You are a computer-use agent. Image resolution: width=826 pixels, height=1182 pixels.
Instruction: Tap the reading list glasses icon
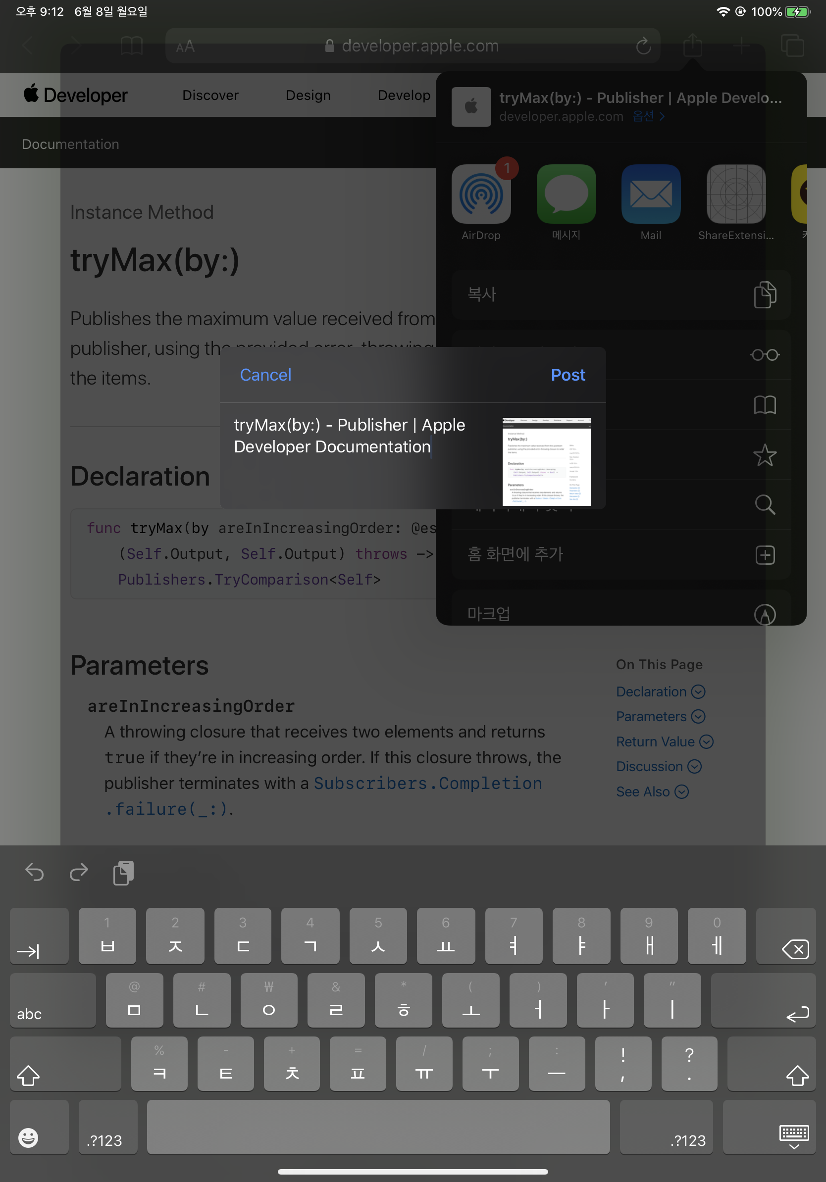click(765, 355)
